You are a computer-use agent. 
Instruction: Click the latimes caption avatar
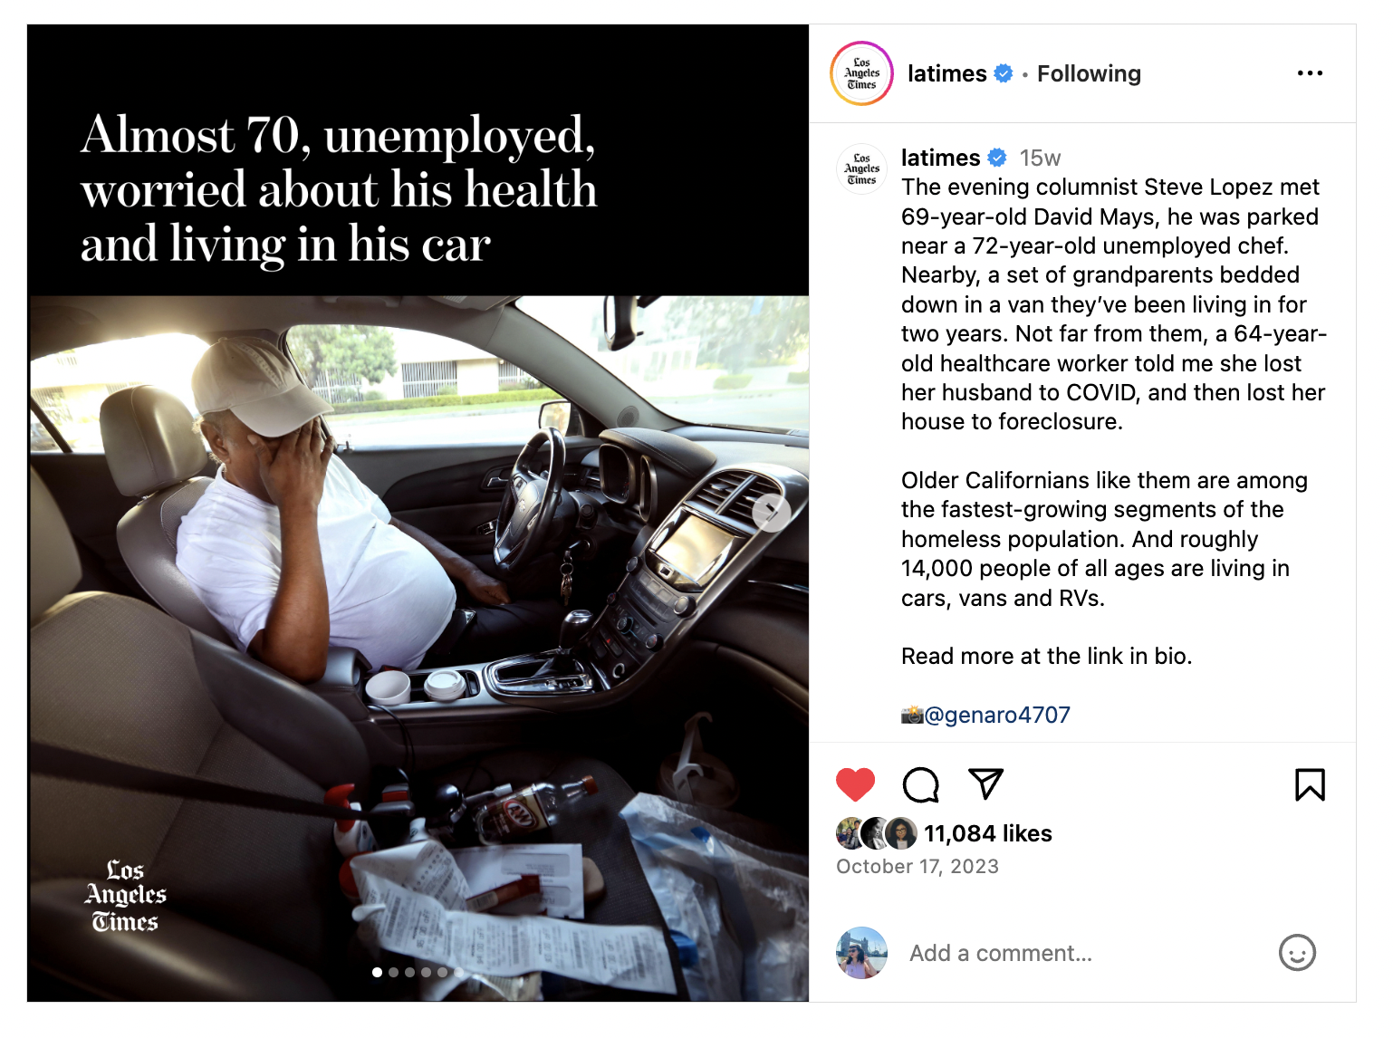(861, 168)
